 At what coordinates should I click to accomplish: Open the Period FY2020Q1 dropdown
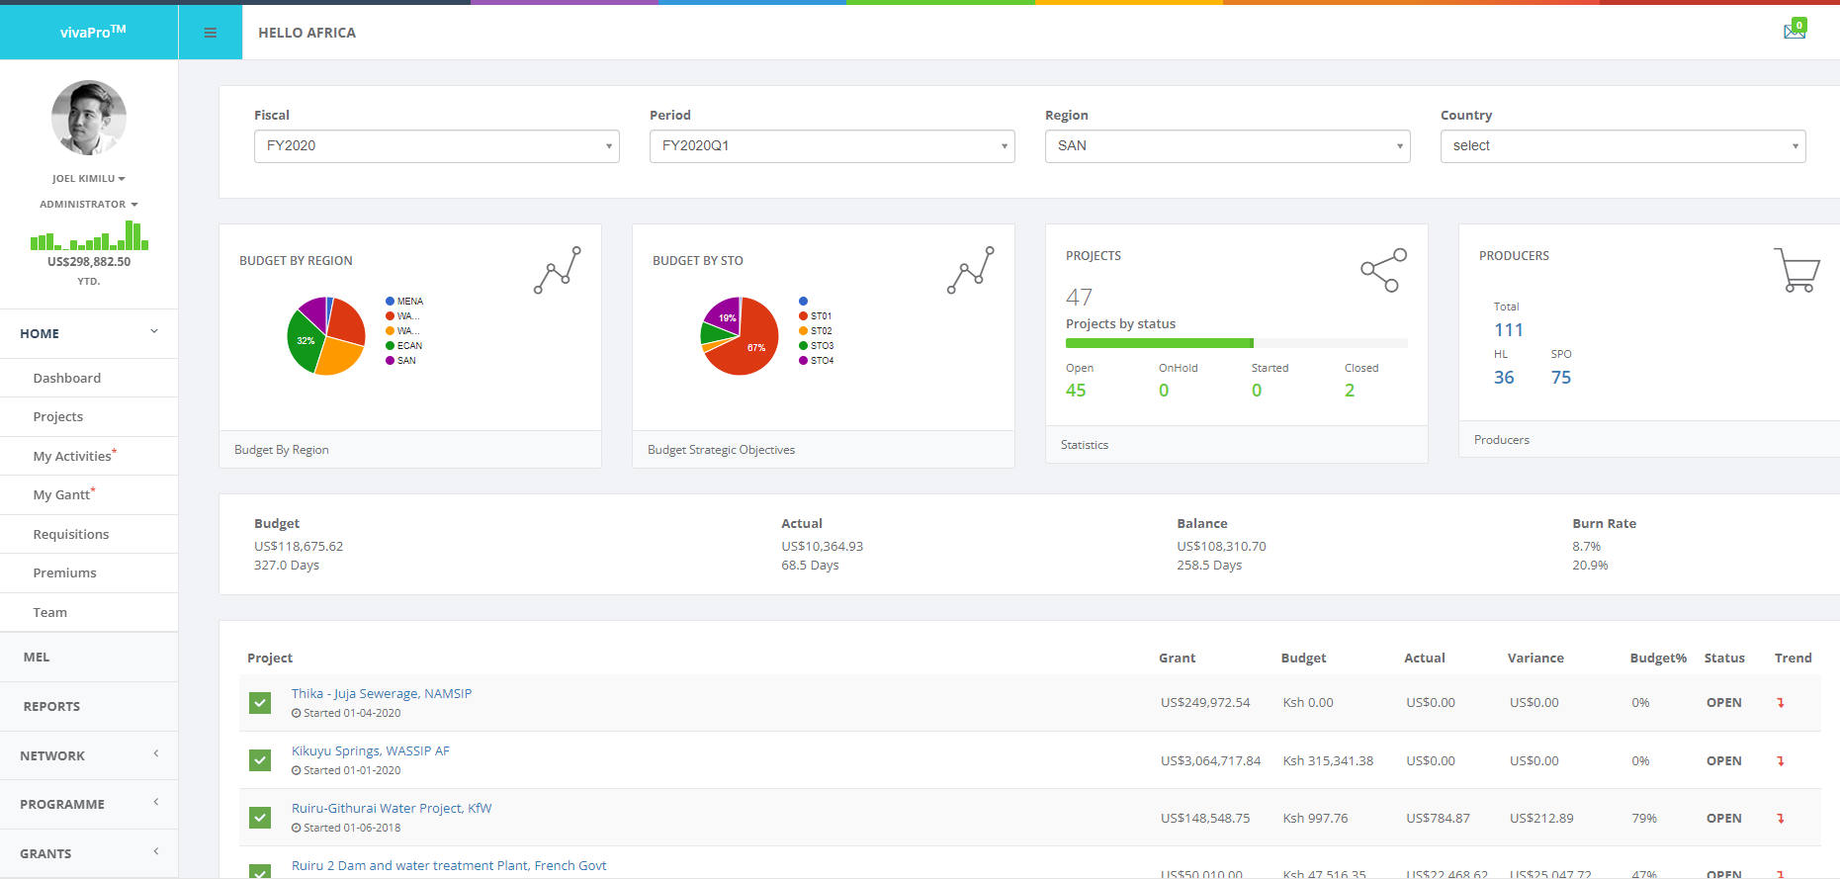click(832, 146)
